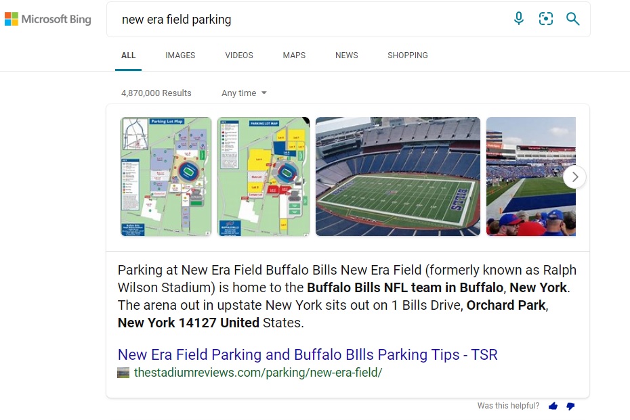
Task: Click the thumbs down not helpful icon
Action: (570, 406)
